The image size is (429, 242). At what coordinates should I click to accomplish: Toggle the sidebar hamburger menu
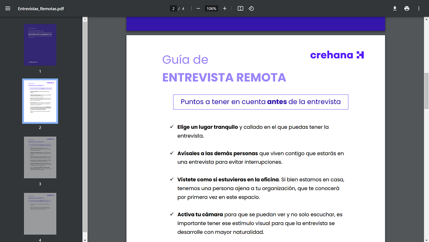point(8,9)
